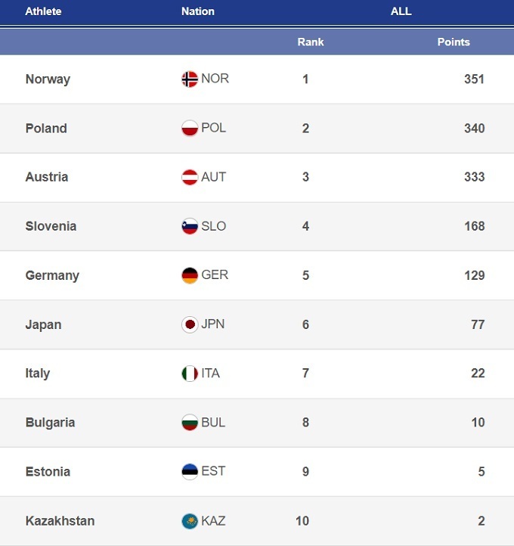This screenshot has width=514, height=546.
Task: Open the Poland team link
Action: click(x=46, y=129)
